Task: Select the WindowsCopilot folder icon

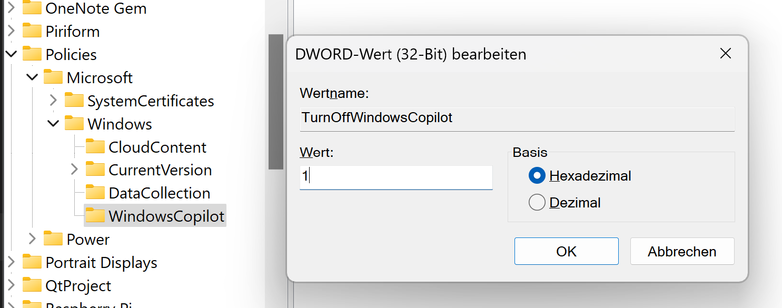Action: click(95, 215)
